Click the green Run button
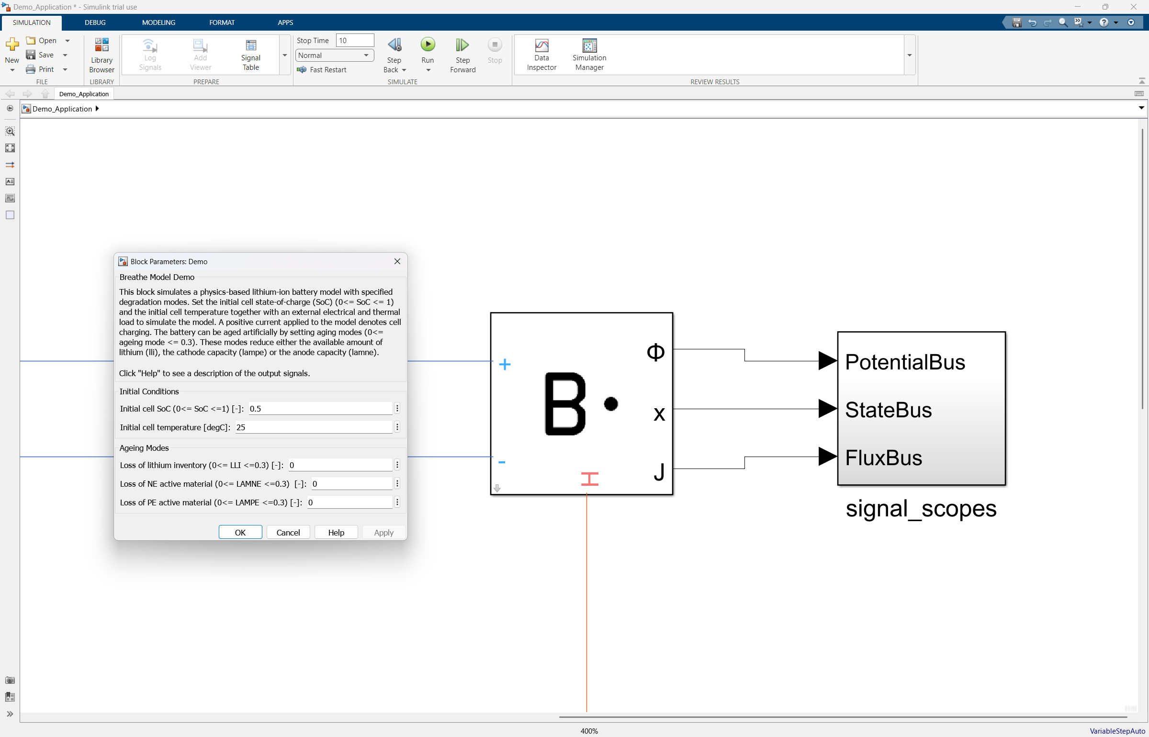 point(428,45)
